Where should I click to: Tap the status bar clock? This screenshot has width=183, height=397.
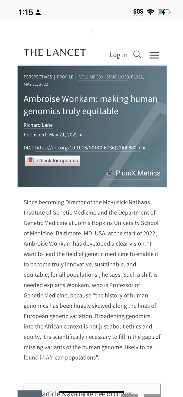[26, 12]
